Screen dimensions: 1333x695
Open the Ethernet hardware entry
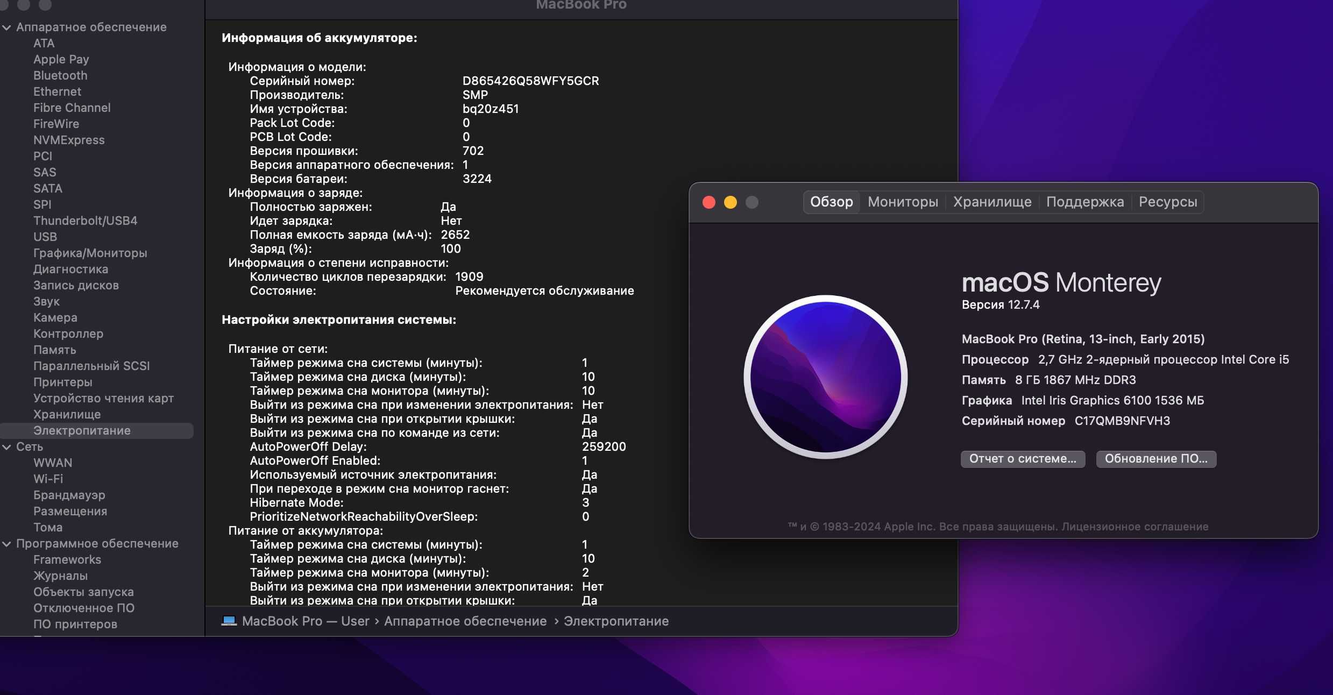point(57,92)
